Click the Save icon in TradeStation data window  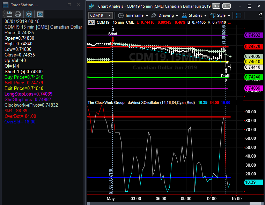(x=9, y=14)
